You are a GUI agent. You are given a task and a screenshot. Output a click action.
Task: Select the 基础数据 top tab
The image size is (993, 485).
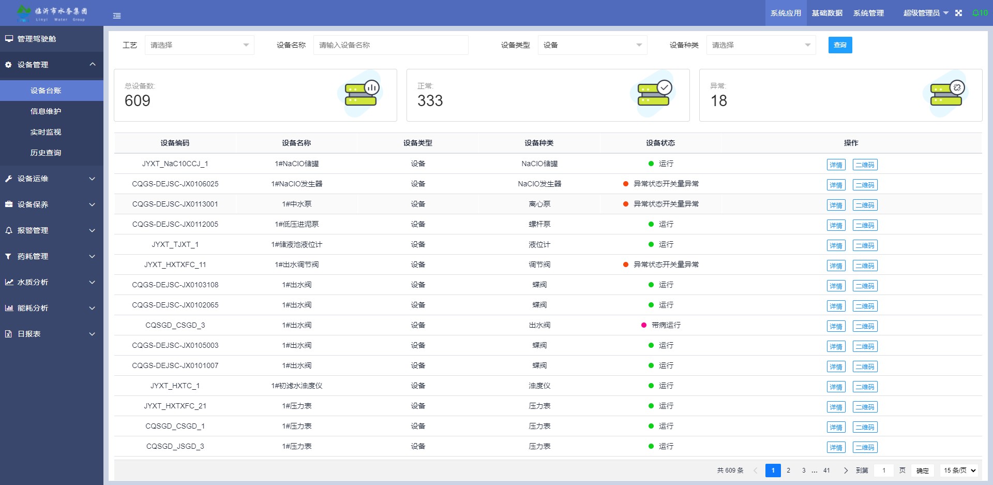827,13
